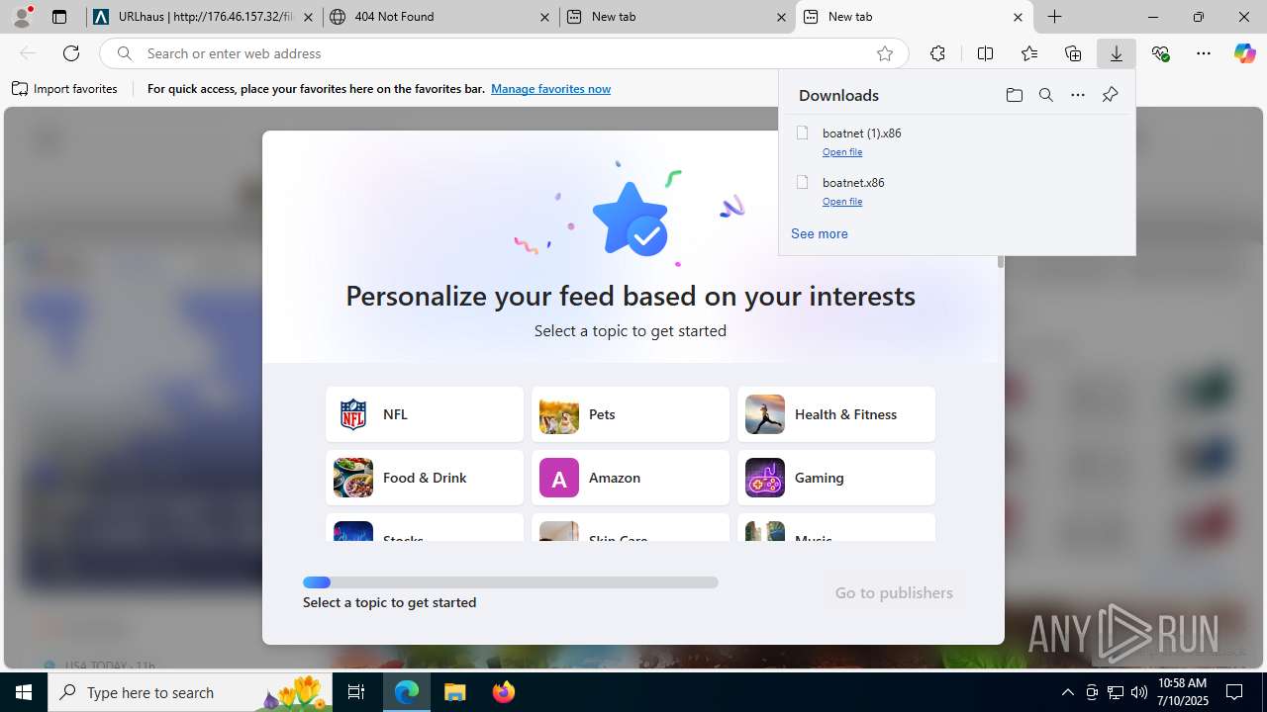Open the Collections icon

coord(1073,53)
